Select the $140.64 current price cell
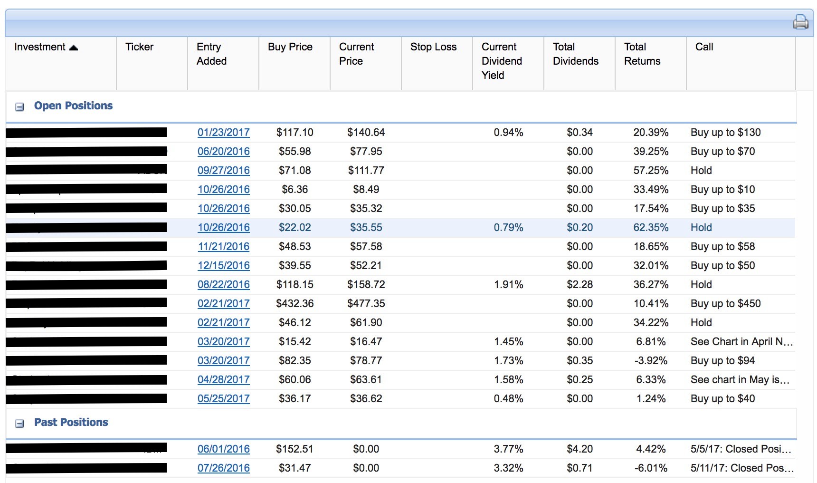817x483 pixels. click(366, 133)
